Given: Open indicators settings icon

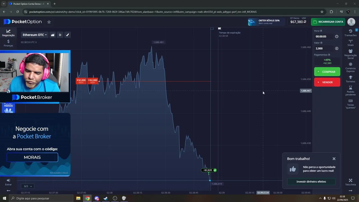Looking at the screenshot, I should click(60, 35).
